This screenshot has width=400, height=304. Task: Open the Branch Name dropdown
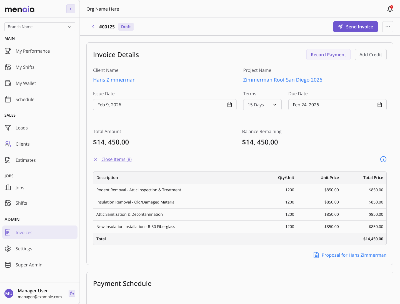[x=40, y=27]
